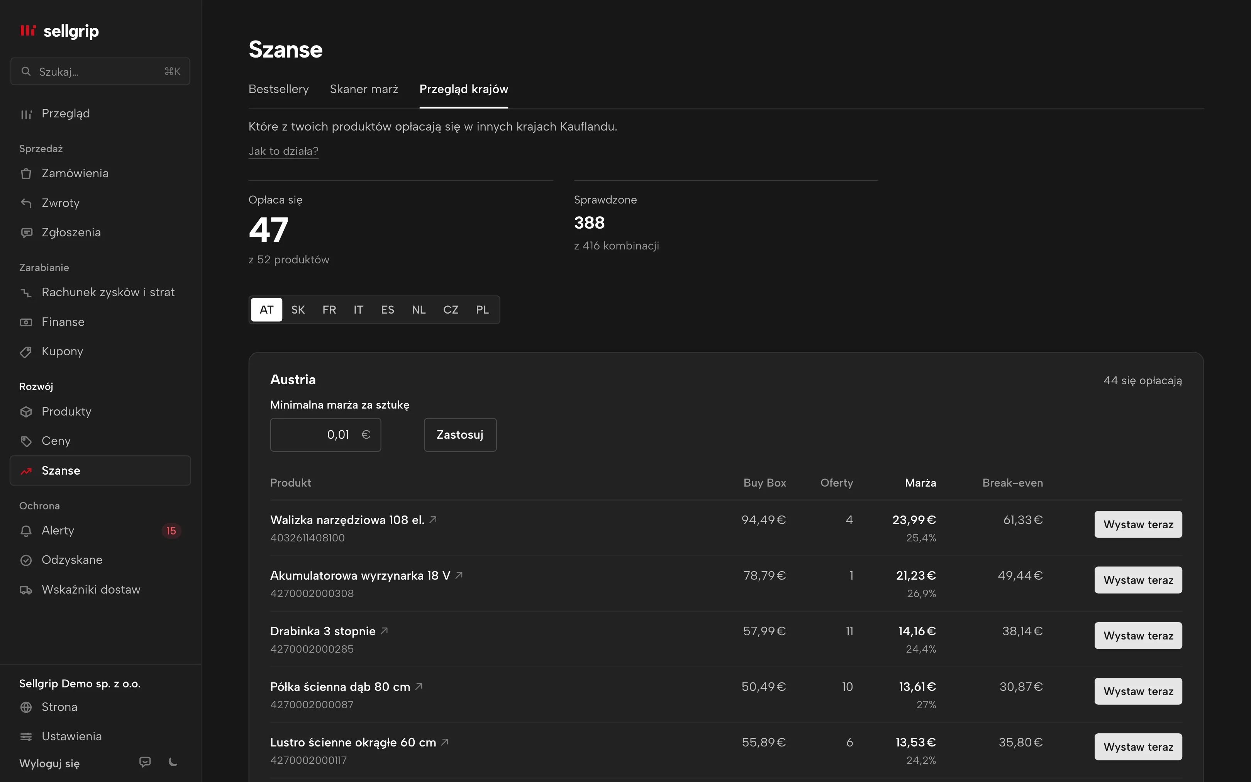1251x782 pixels.
Task: Click the Zastosuj button
Action: (x=460, y=434)
